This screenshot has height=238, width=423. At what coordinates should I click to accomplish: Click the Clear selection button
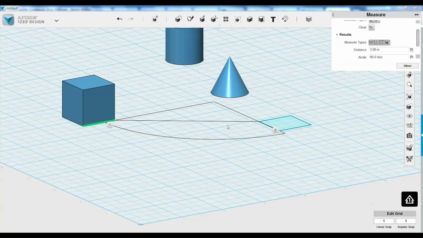coord(371,27)
